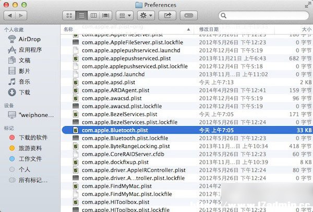The image size is (313, 212).
Task: Sort by the 修改日期 column header
Action: (209, 30)
